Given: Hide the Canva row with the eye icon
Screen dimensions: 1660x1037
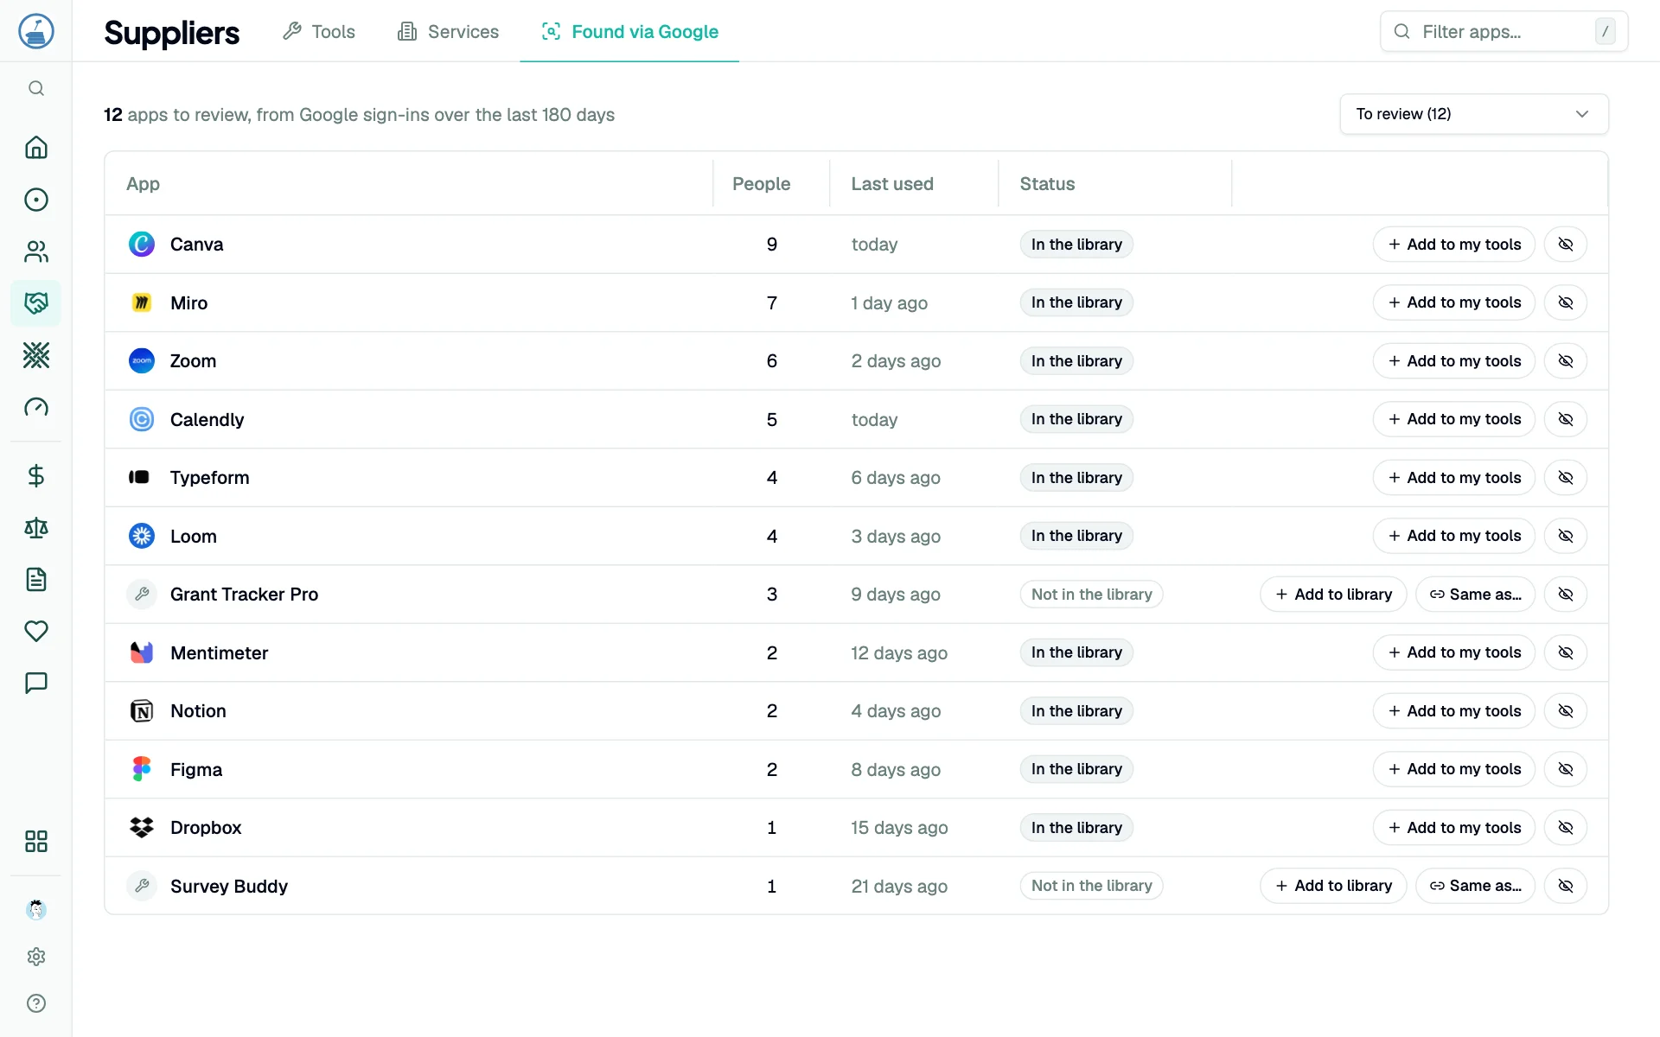Looking at the screenshot, I should click(1566, 245).
